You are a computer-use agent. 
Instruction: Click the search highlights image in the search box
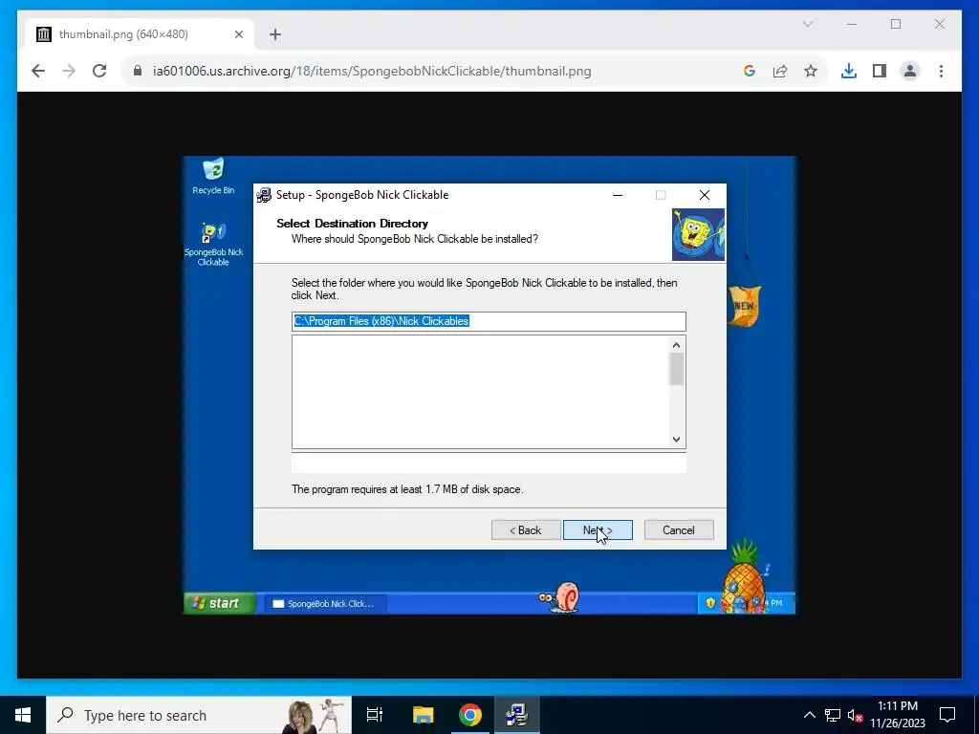coord(316,715)
